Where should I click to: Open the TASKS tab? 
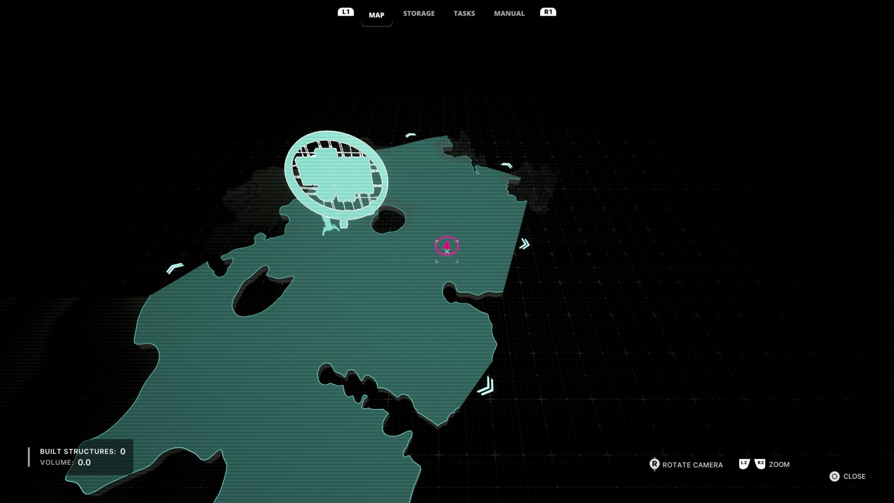pyautogui.click(x=464, y=14)
